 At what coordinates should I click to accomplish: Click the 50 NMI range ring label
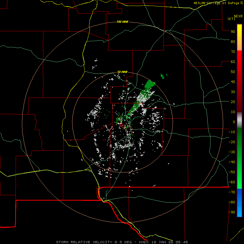pyautogui.click(x=122, y=72)
